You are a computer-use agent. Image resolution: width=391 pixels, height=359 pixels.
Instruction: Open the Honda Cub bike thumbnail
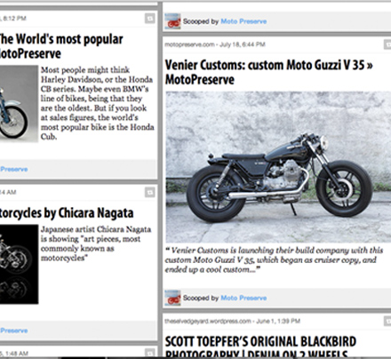19,104
